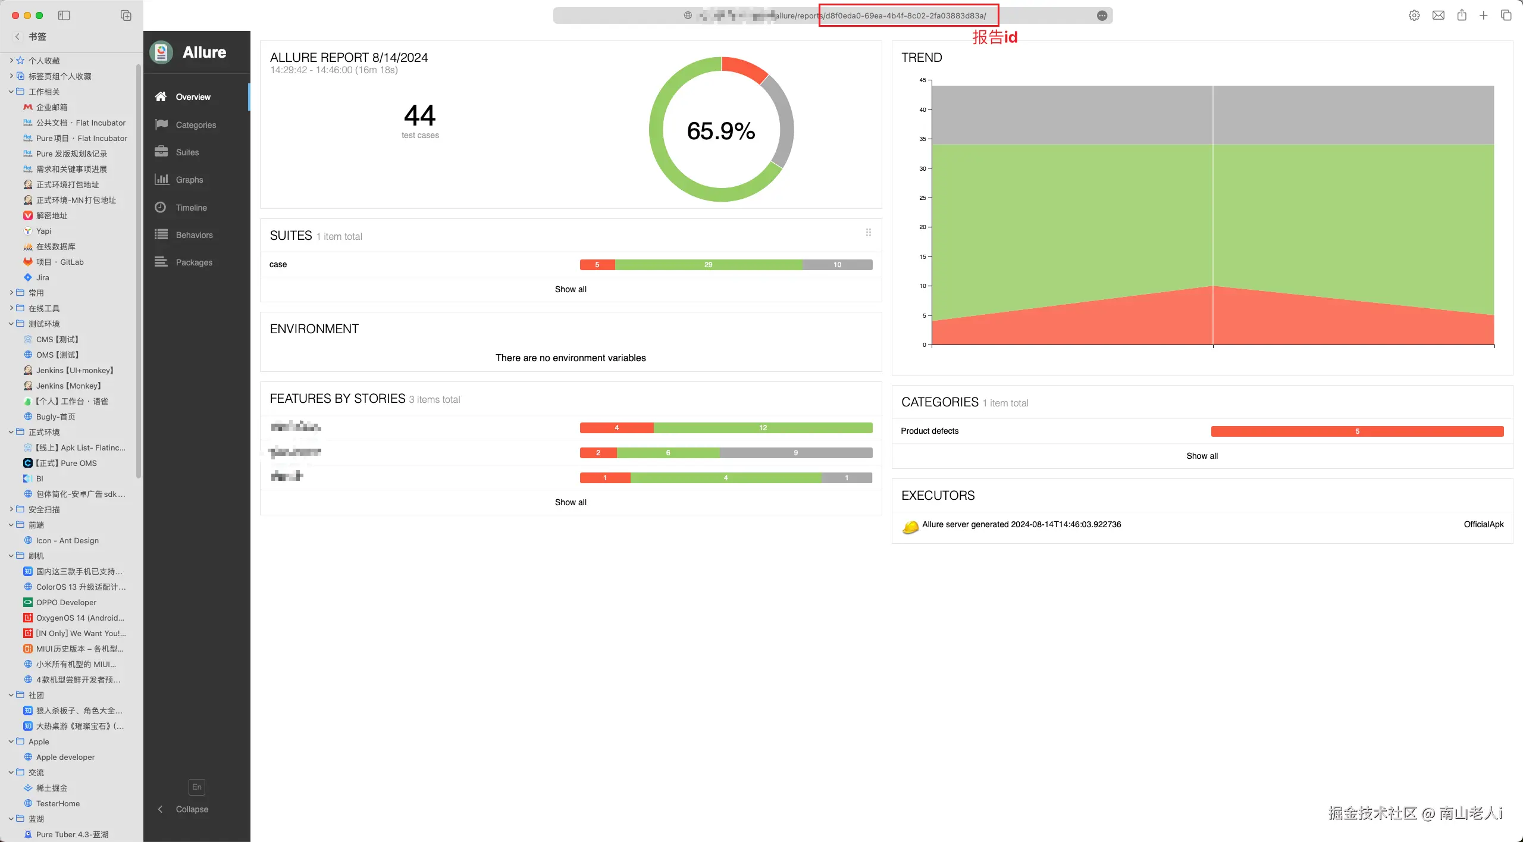Open the Timeline clock icon
Image resolution: width=1523 pixels, height=842 pixels.
[x=161, y=207]
